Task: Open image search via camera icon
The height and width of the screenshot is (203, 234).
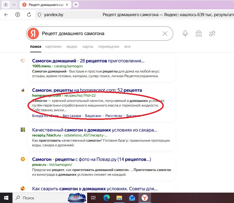Action: [x=199, y=34]
